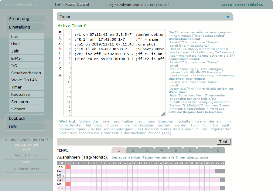Click the 'Tag' calendar header cell
This screenshot has width=273, height=191.
pyautogui.click(x=61, y=163)
